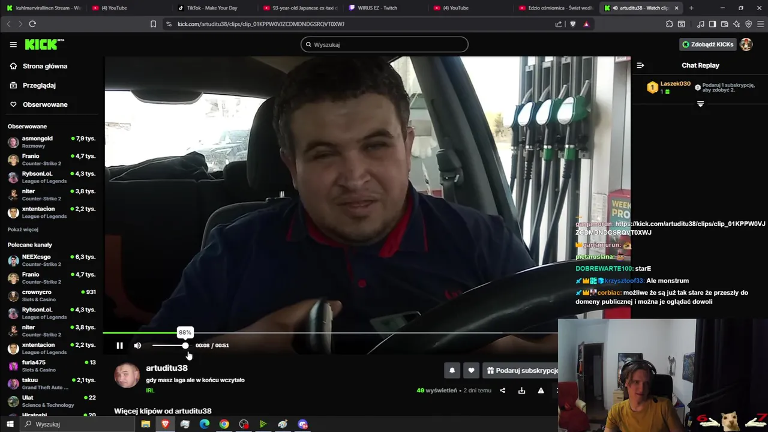Image resolution: width=768 pixels, height=432 pixels.
Task: Click the KICK logo
Action: click(x=44, y=44)
